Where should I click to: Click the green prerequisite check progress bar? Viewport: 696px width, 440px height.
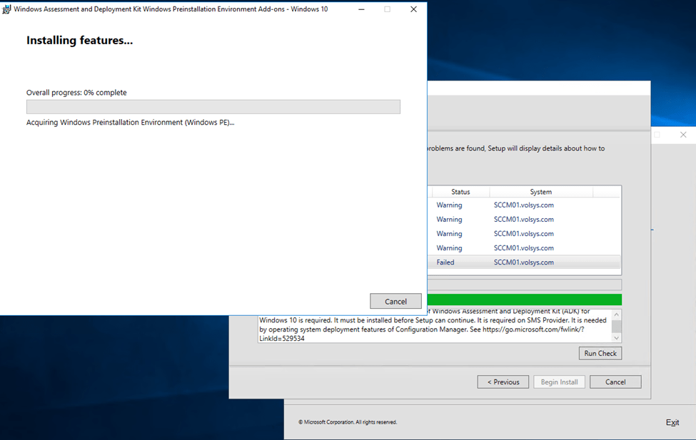(x=521, y=300)
